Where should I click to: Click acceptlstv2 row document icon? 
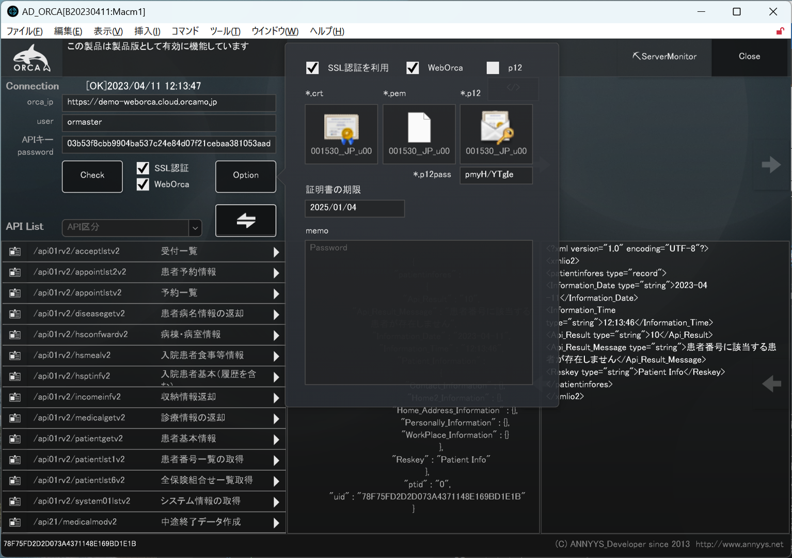pos(15,252)
